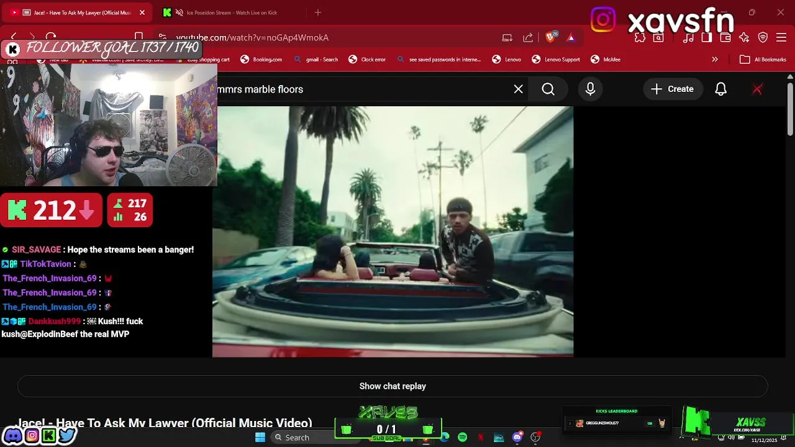Open Netflix from the taskbar
795x447 pixels.
[480, 437]
